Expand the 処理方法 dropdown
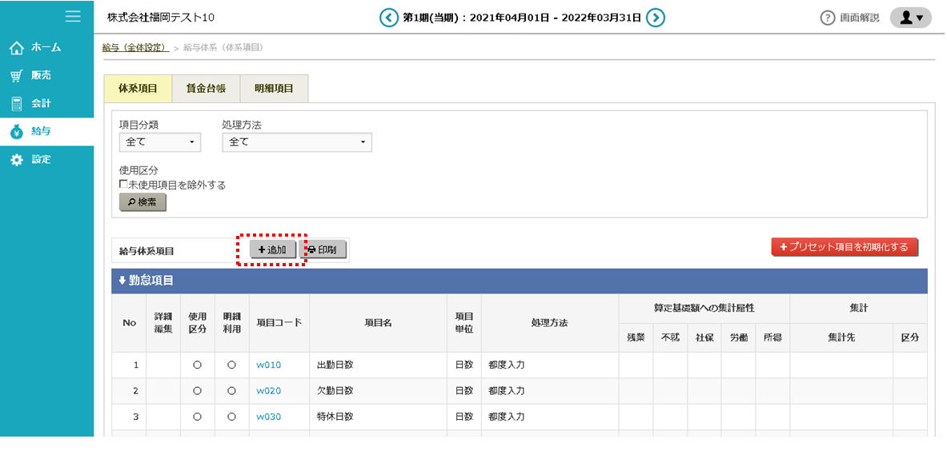This screenshot has width=947, height=463. (297, 142)
